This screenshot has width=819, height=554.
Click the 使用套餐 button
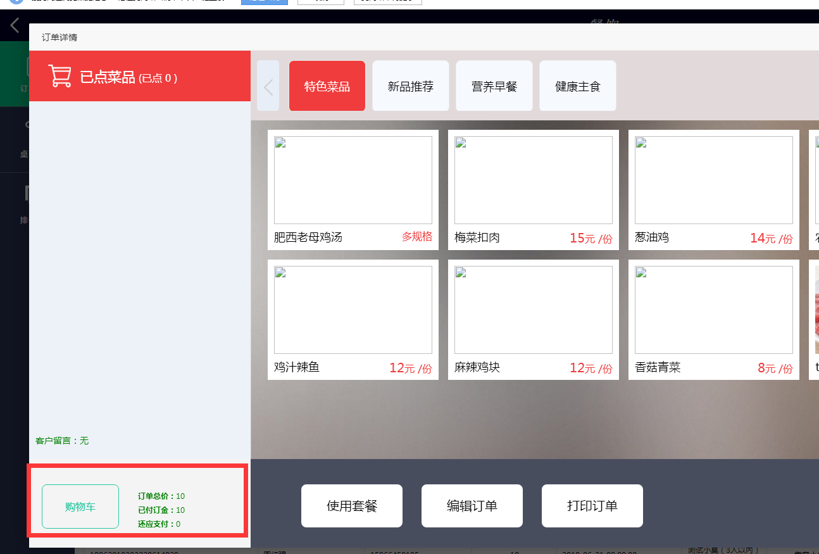352,506
